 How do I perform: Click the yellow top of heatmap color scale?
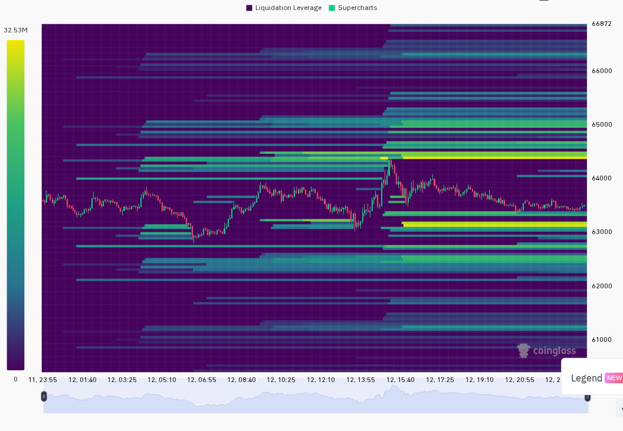click(x=15, y=44)
